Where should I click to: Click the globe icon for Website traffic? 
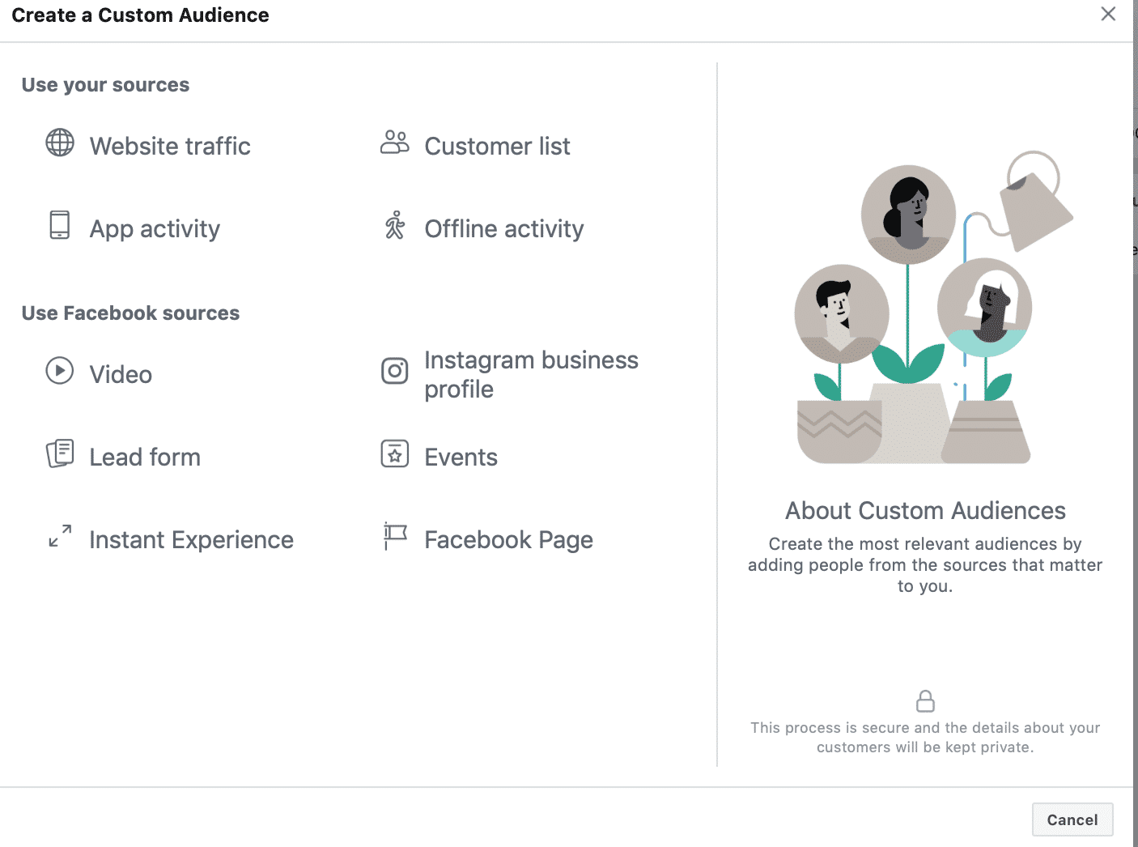(x=60, y=143)
